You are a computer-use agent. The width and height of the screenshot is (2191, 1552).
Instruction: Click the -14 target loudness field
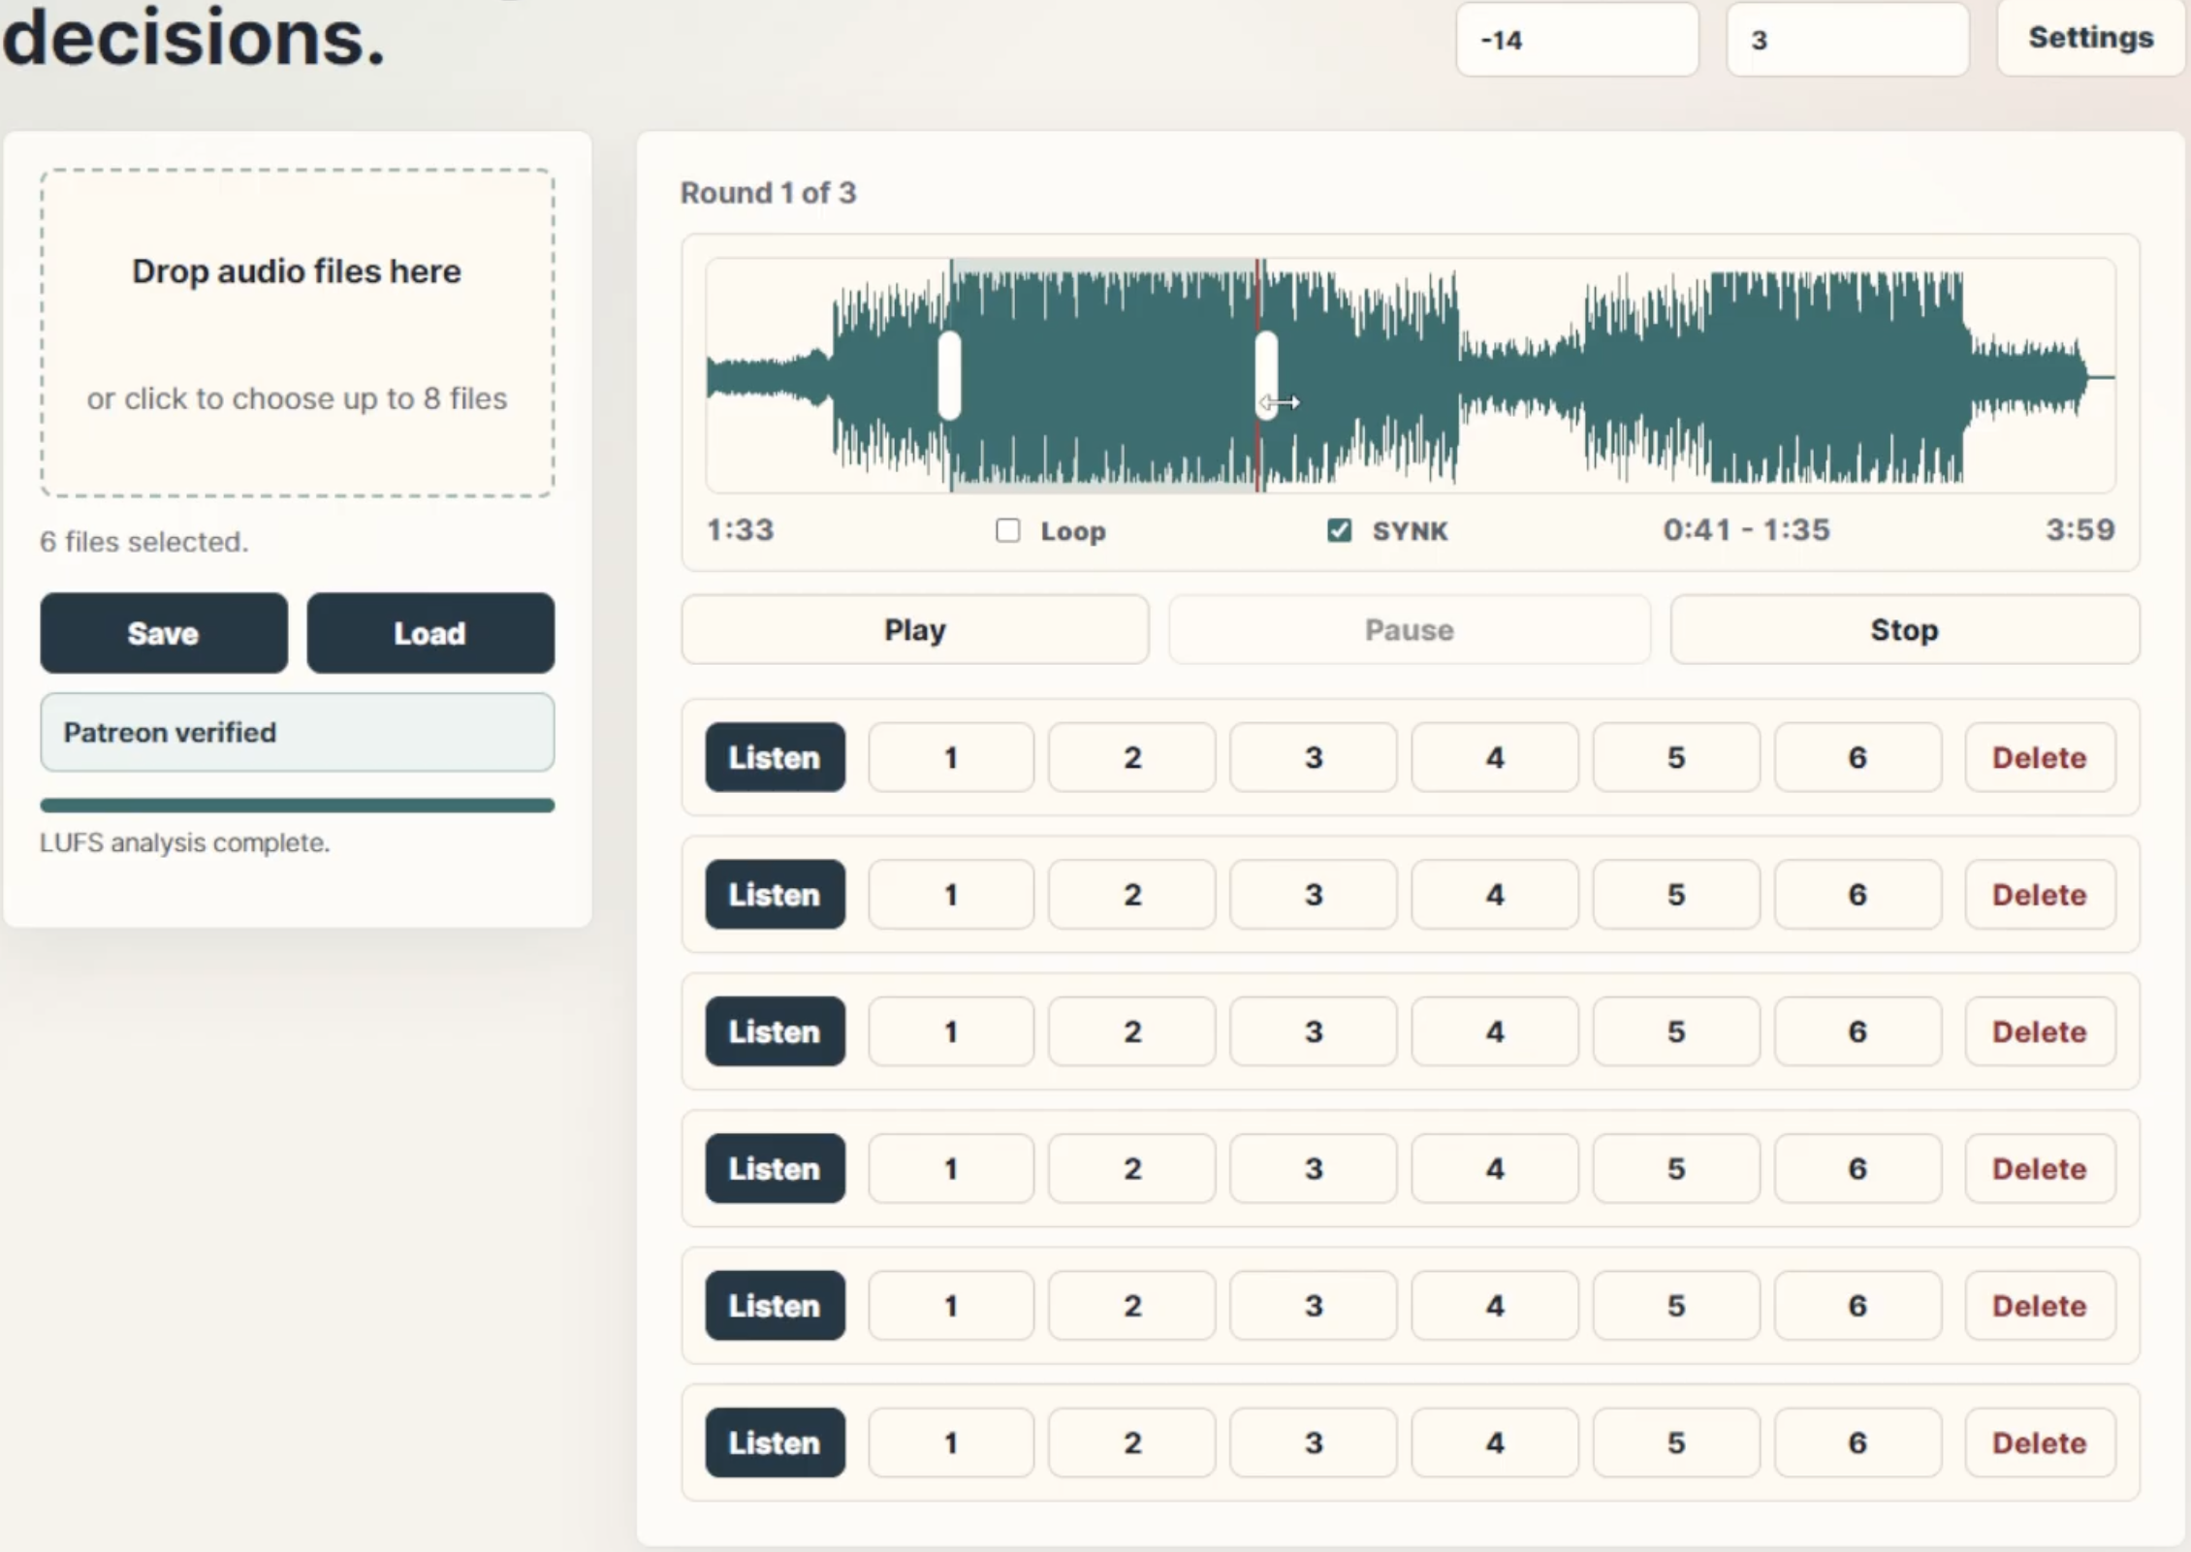(1577, 39)
